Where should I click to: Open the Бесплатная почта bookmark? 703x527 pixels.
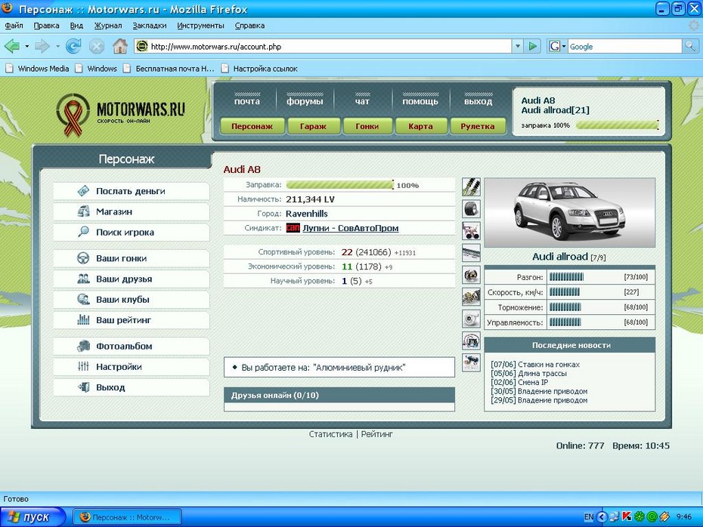tap(170, 69)
